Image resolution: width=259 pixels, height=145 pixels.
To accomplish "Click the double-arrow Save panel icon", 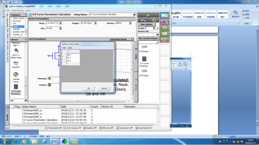I will click(136, 49).
